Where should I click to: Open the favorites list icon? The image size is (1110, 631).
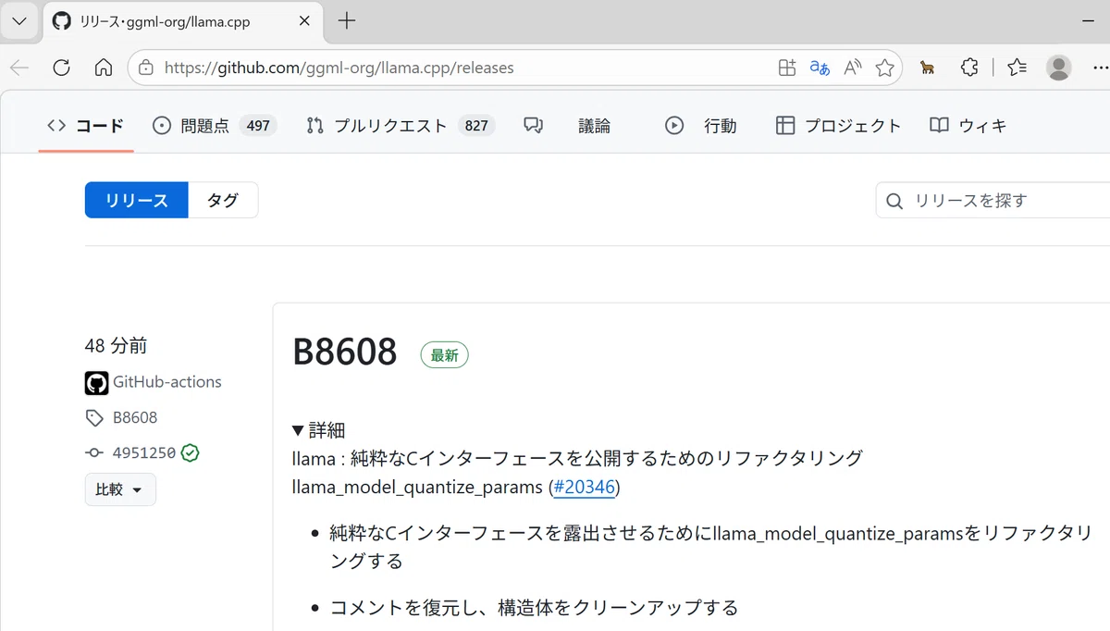[1017, 68]
